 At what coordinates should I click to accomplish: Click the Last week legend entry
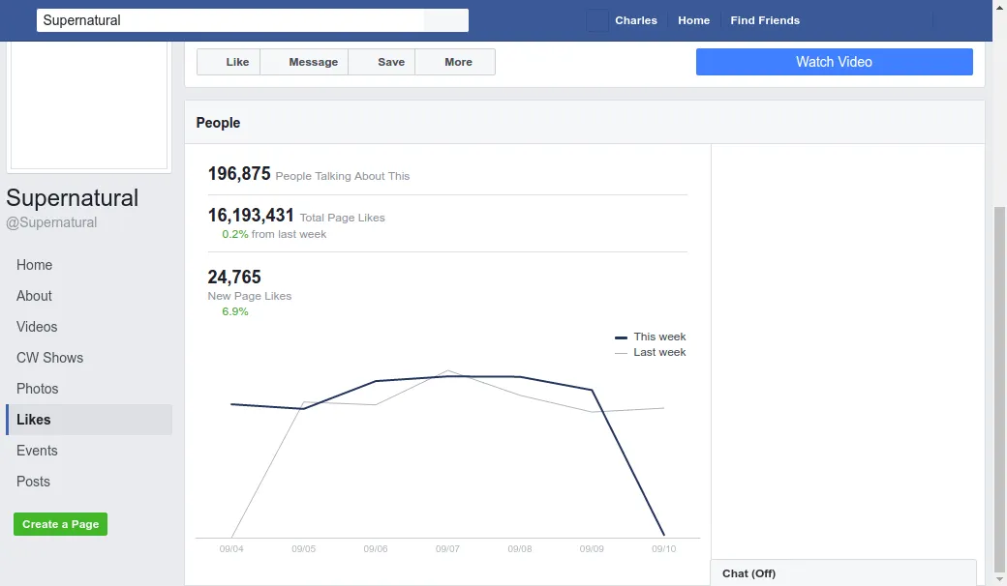(x=650, y=352)
